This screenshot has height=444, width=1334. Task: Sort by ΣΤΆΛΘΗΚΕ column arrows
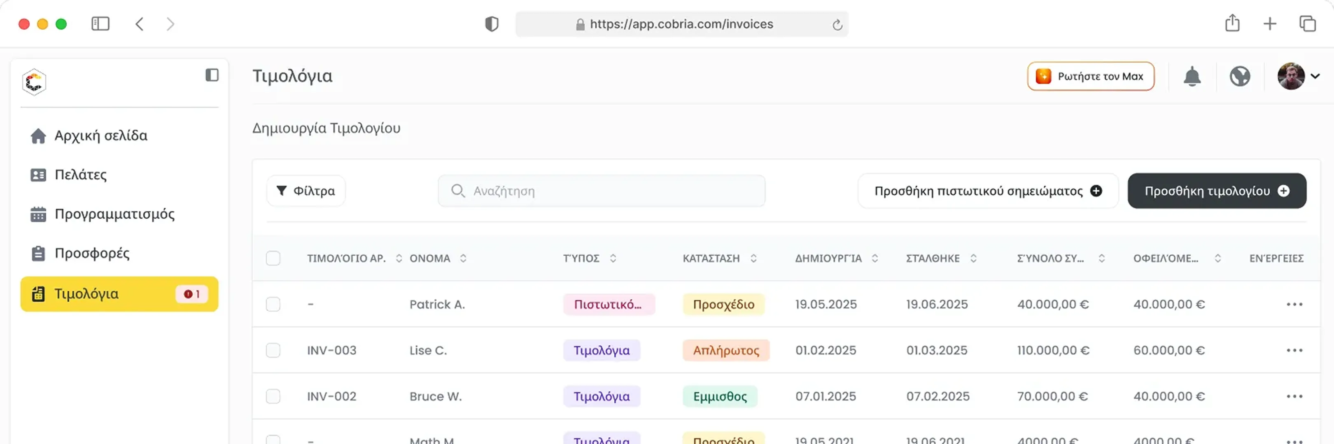(973, 259)
